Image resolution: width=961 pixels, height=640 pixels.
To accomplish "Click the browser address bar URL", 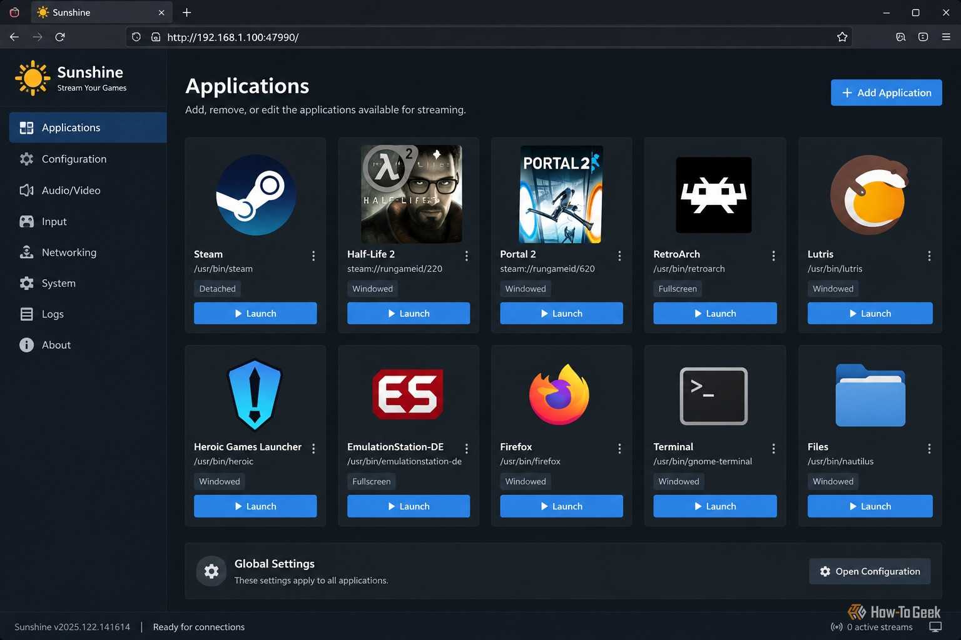I will pyautogui.click(x=233, y=37).
